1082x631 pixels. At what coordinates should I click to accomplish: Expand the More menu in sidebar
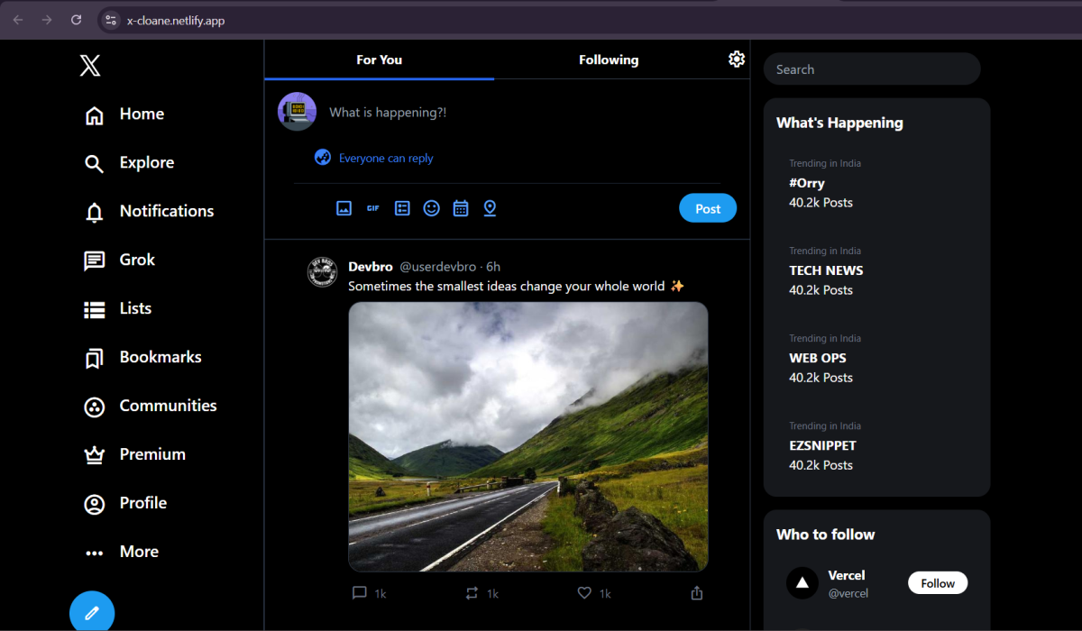point(121,552)
